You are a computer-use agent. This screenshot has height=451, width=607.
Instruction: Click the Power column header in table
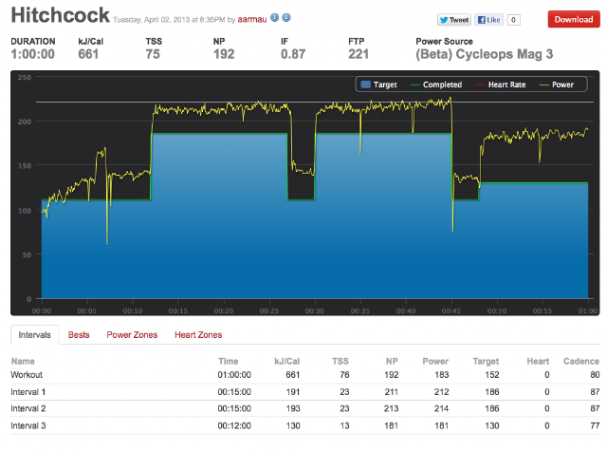435,361
